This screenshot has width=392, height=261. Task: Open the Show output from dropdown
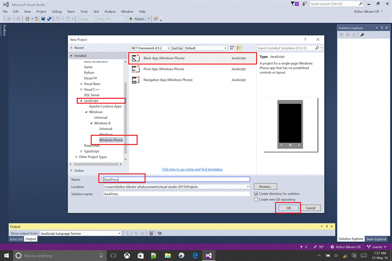tap(80, 233)
